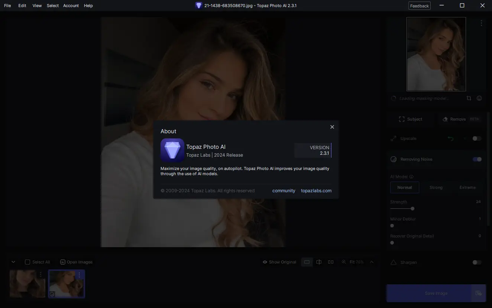Open the File menu
Image resolution: width=492 pixels, height=308 pixels.
tap(7, 6)
